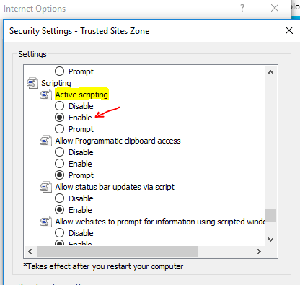Click the scroll down arrow in settings list
Image resolution: width=300 pixels, height=285 pixels.
click(271, 240)
